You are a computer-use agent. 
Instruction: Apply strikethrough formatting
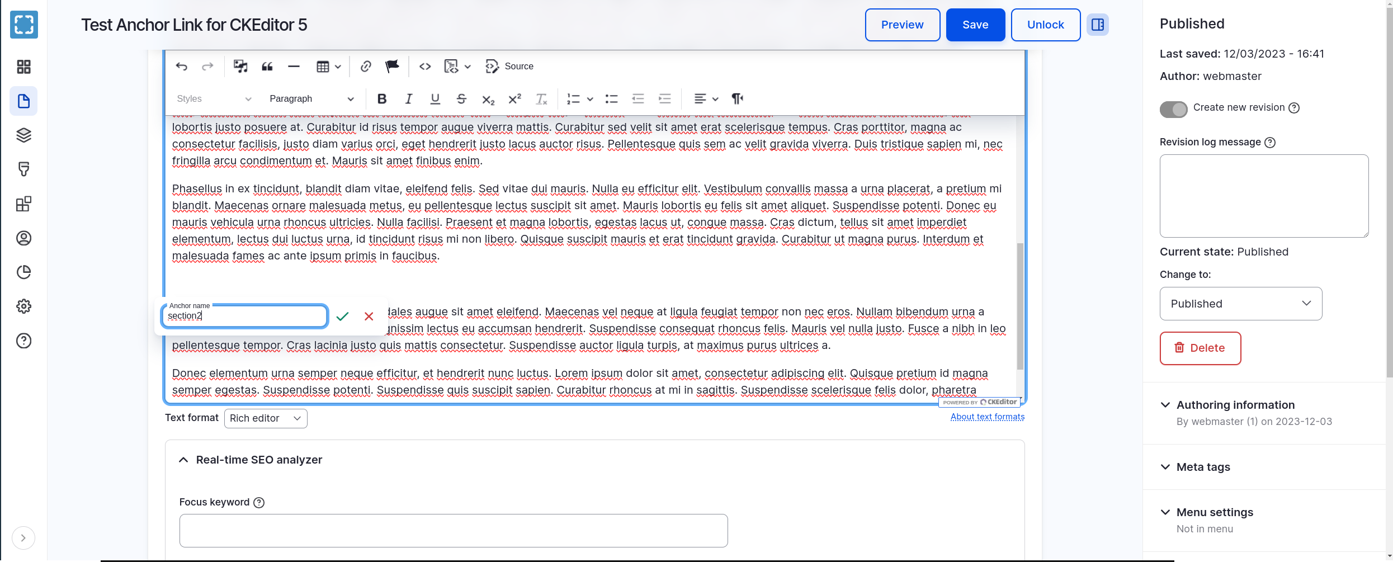(x=461, y=99)
